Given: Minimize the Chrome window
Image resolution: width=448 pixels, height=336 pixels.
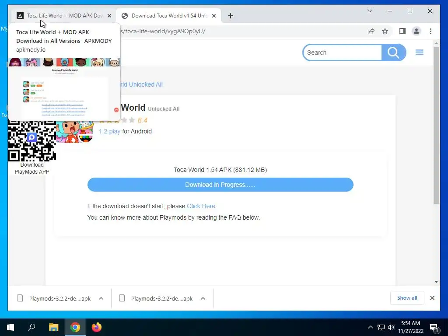Looking at the screenshot, I should tap(390, 11).
